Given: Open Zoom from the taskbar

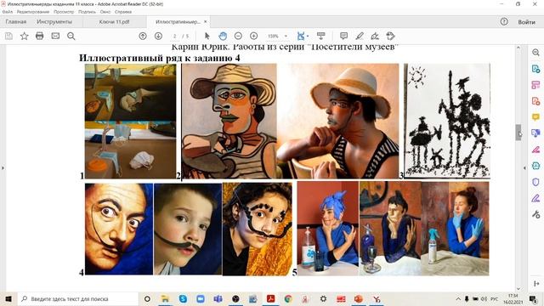Looking at the screenshot, I should (201, 298).
